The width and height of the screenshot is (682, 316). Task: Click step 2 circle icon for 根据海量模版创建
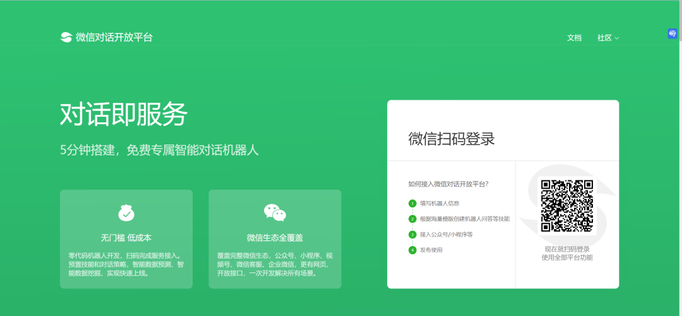click(x=412, y=219)
